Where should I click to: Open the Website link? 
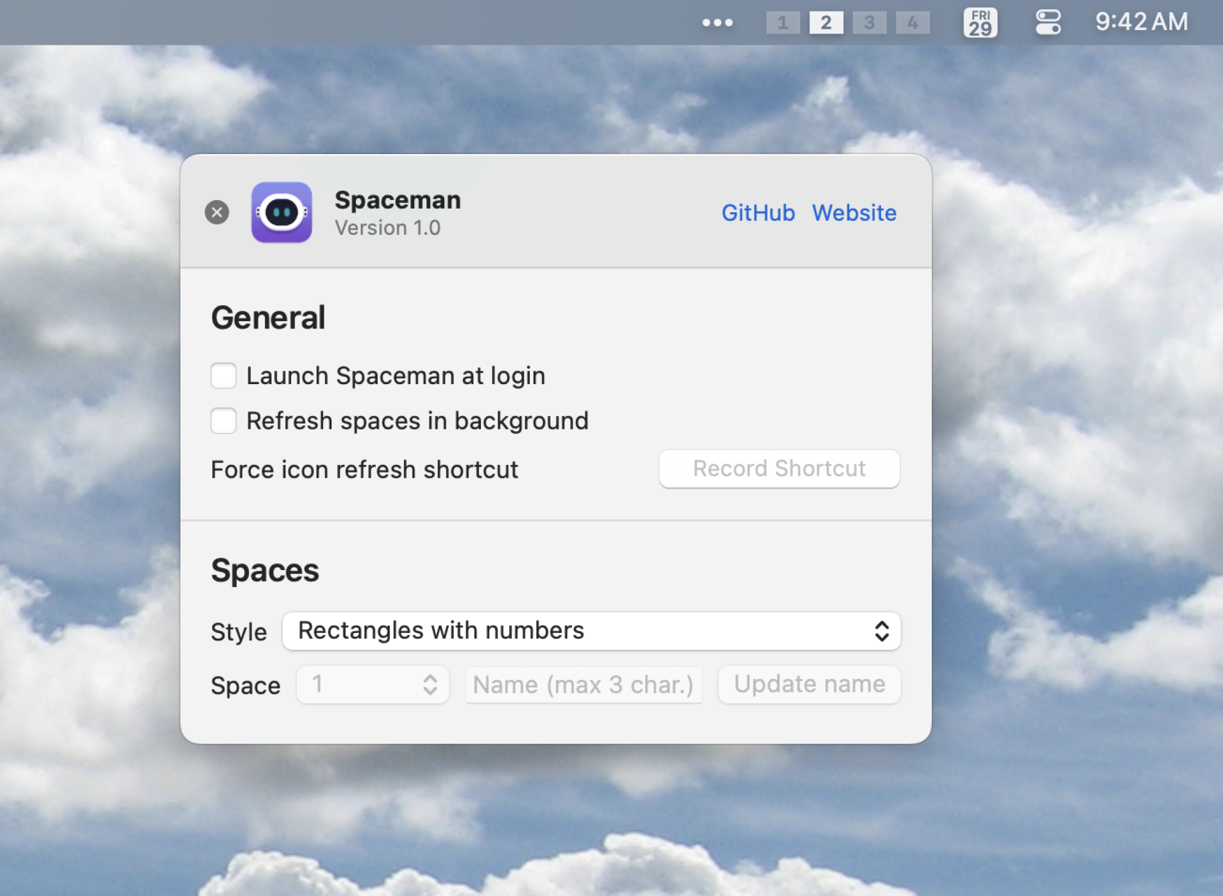[854, 213]
